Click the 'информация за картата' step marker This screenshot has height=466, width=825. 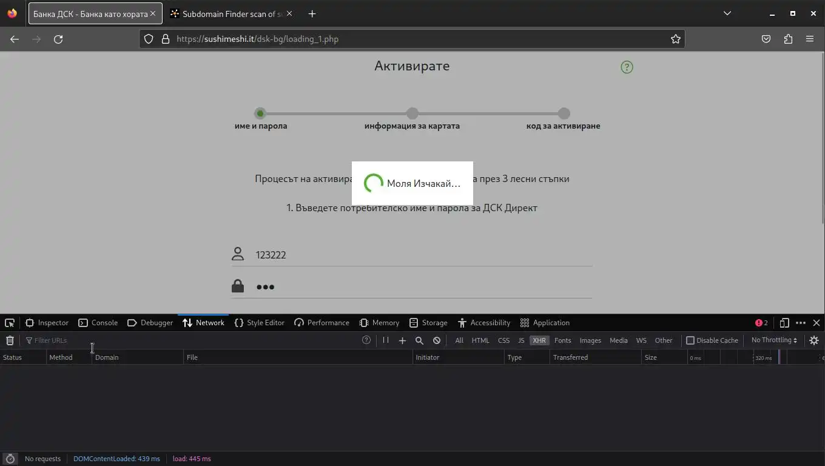click(412, 113)
